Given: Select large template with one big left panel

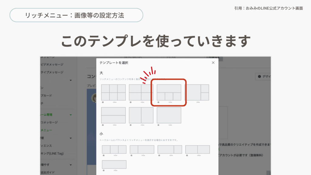Looking at the screenshot, I should [x=197, y=92].
